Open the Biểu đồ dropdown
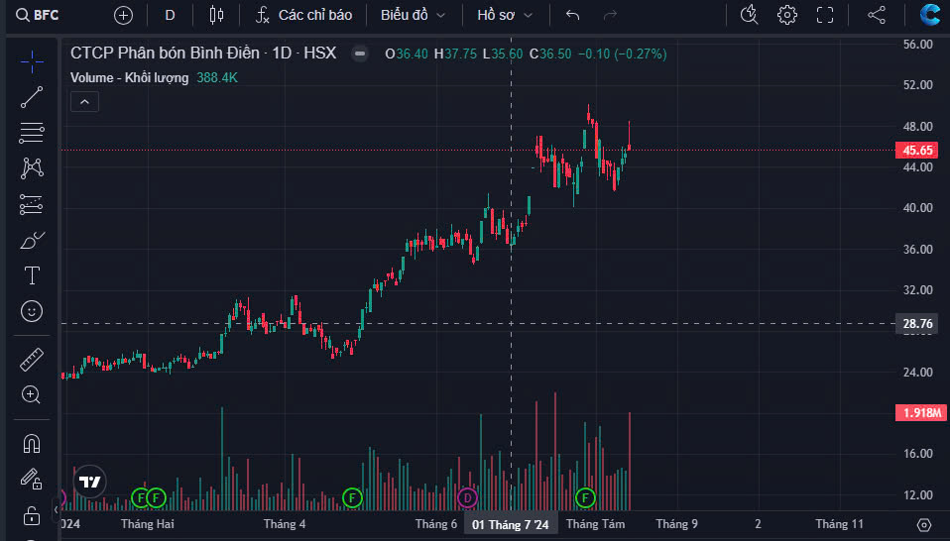This screenshot has height=541, width=950. [413, 15]
